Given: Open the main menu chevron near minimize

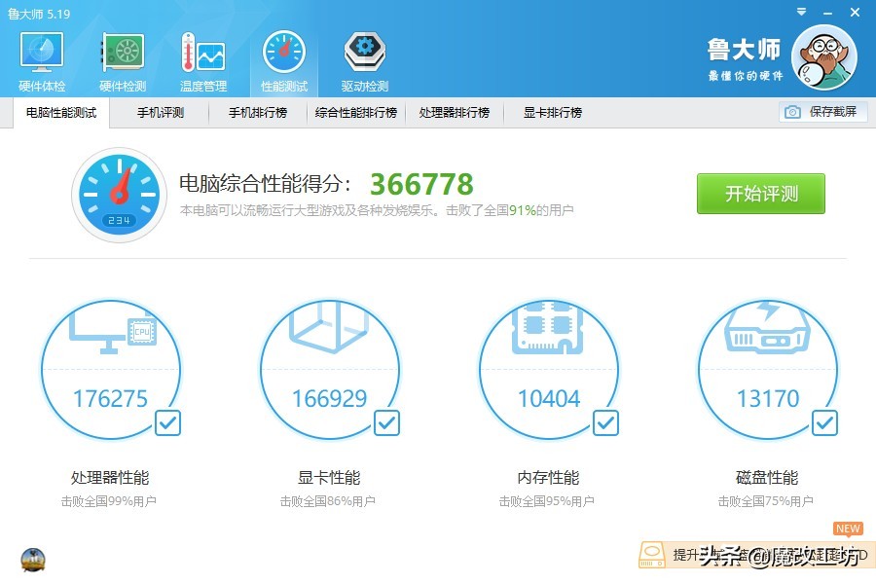Looking at the screenshot, I should pos(800,12).
